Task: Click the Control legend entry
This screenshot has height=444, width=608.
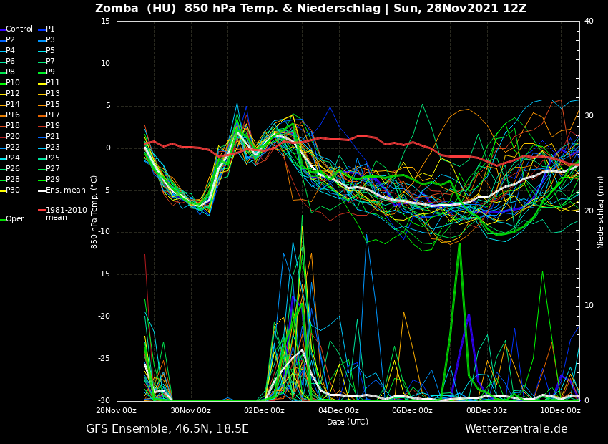Action: click(x=19, y=29)
